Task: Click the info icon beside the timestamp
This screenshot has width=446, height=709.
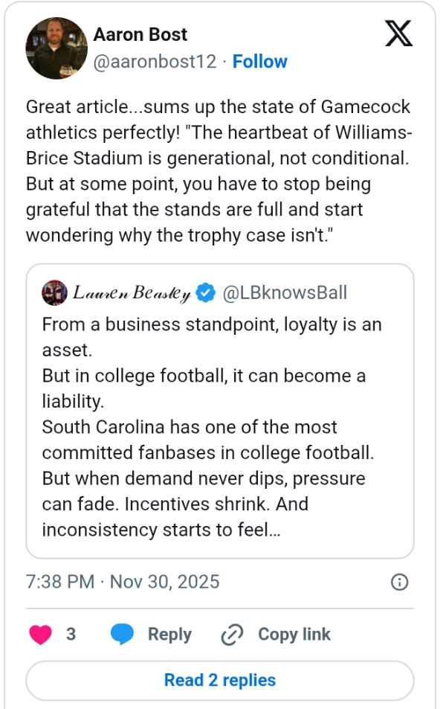Action: coord(399,582)
